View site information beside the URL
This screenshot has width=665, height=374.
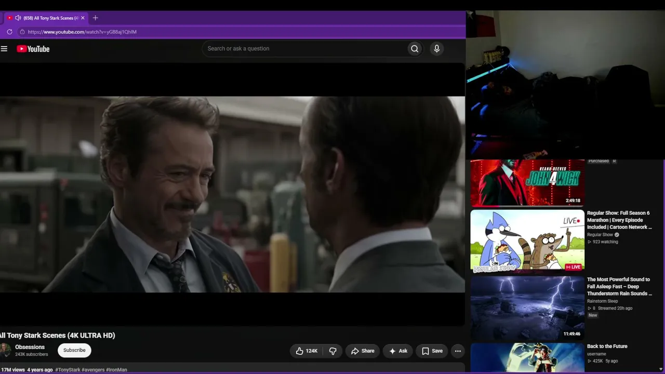(22, 32)
